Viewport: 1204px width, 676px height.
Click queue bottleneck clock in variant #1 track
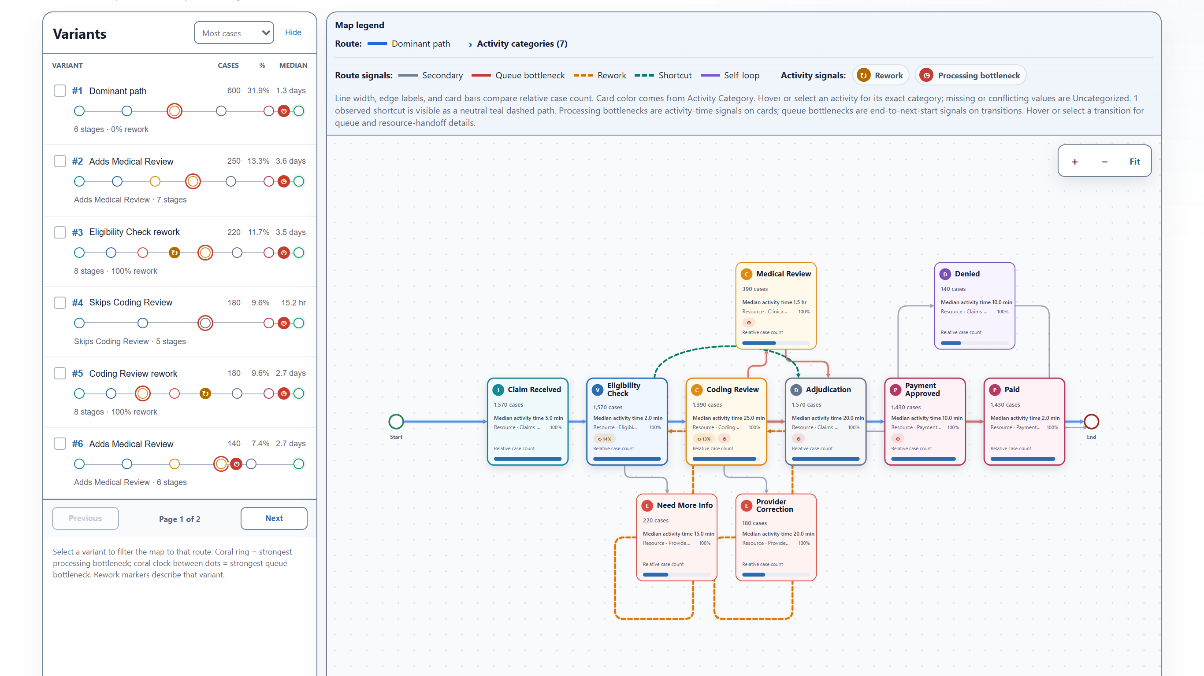click(284, 110)
